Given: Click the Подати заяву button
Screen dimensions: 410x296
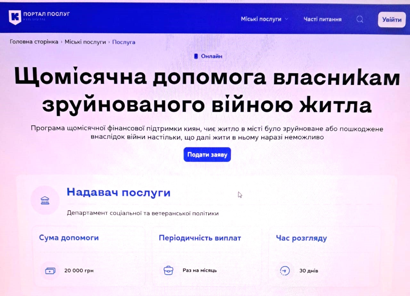Looking at the screenshot, I should (x=207, y=155).
